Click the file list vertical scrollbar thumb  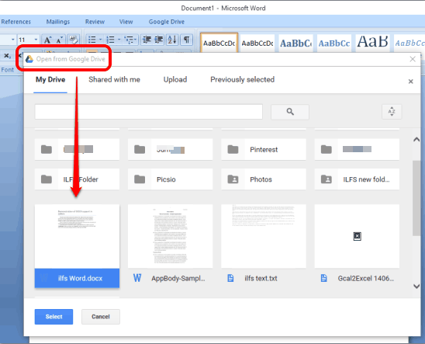click(416, 198)
